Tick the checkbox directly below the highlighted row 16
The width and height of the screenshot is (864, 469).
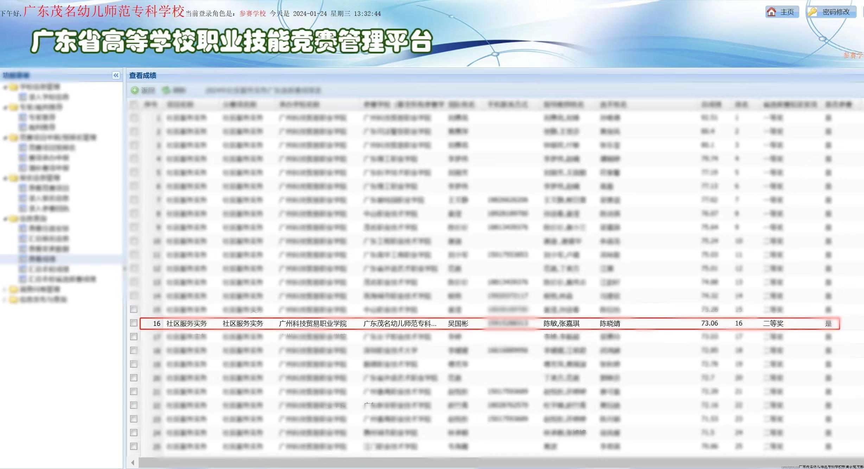click(x=134, y=337)
